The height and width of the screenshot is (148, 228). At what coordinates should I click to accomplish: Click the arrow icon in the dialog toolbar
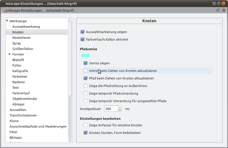(218, 10)
